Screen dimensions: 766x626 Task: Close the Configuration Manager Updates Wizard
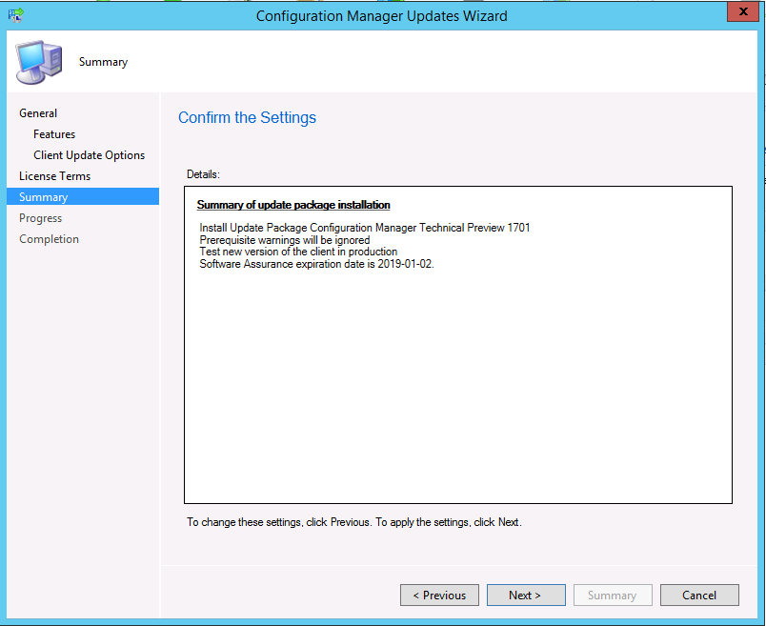tap(742, 11)
